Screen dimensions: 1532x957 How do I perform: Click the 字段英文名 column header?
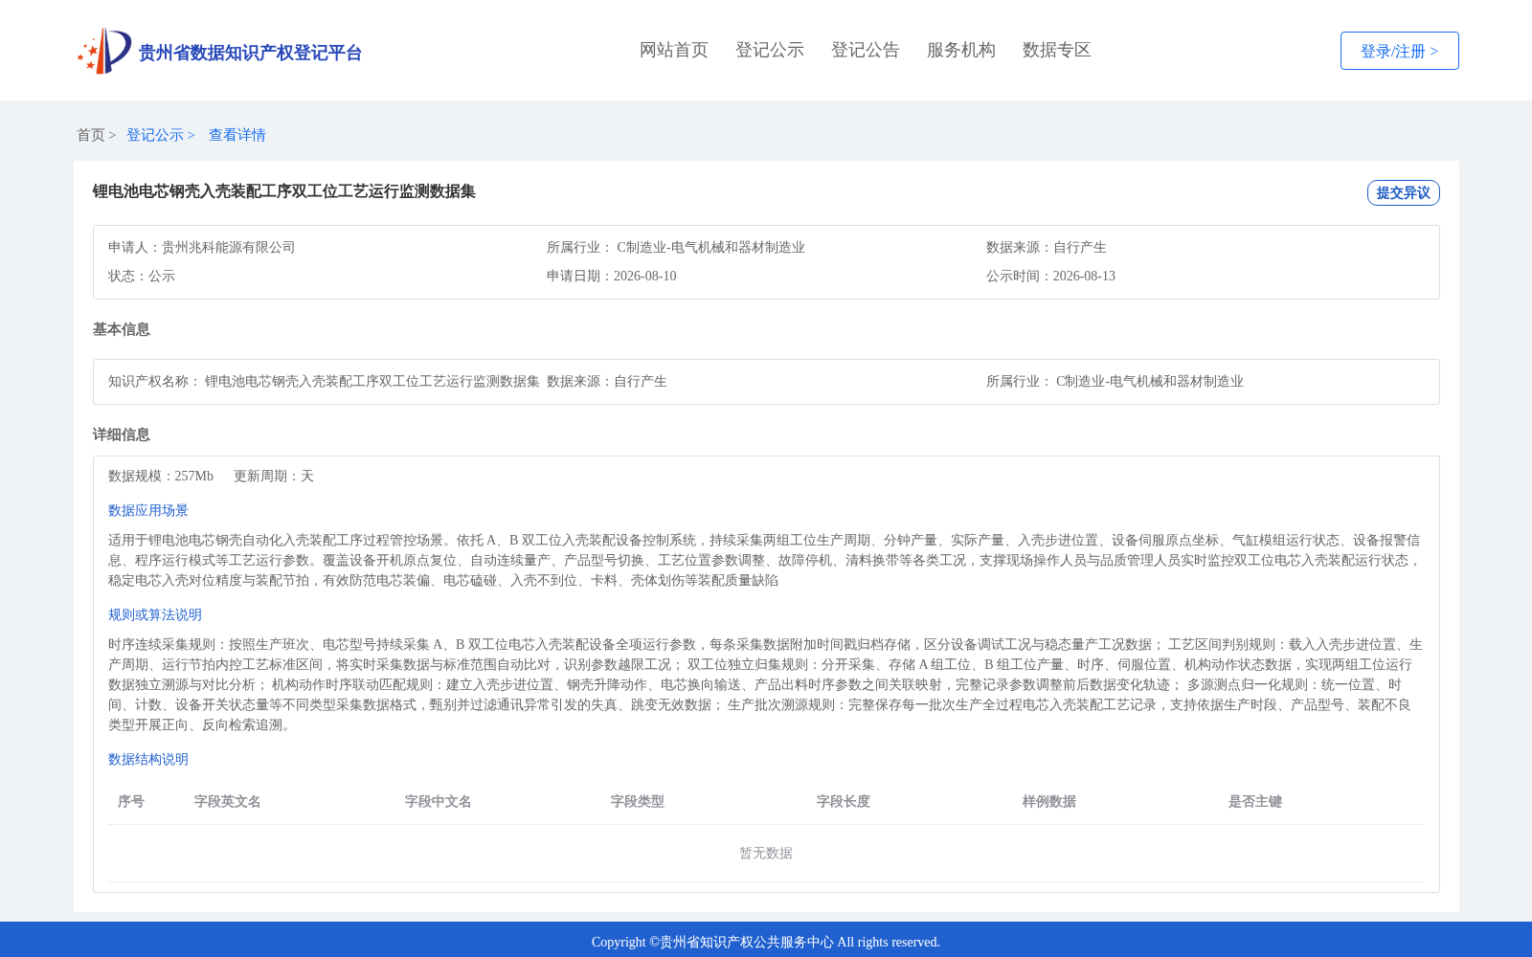pyautogui.click(x=228, y=801)
